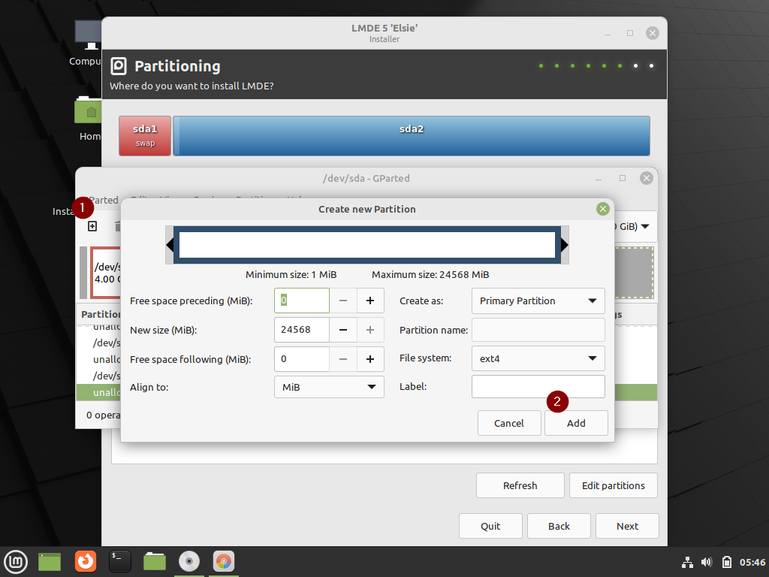The height and width of the screenshot is (577, 769).
Task: Minimize the LMDE Installer window
Action: click(607, 33)
